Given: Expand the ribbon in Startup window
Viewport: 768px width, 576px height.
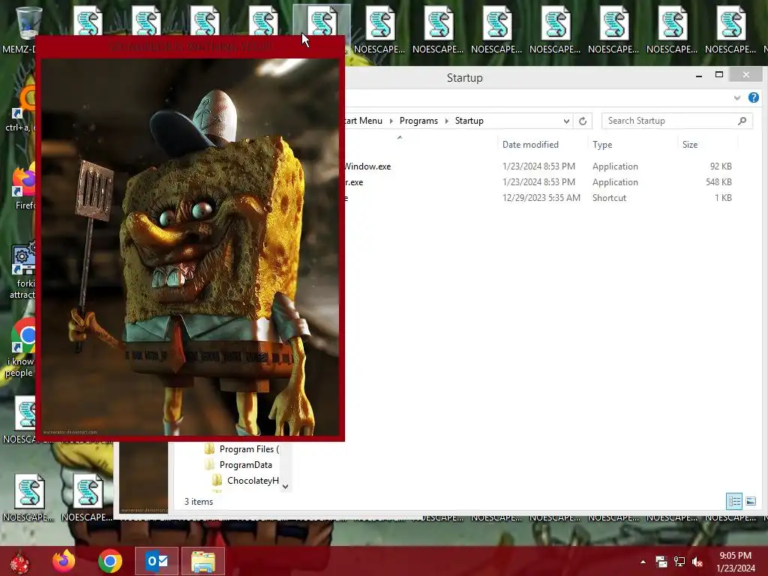Looking at the screenshot, I should tap(736, 98).
